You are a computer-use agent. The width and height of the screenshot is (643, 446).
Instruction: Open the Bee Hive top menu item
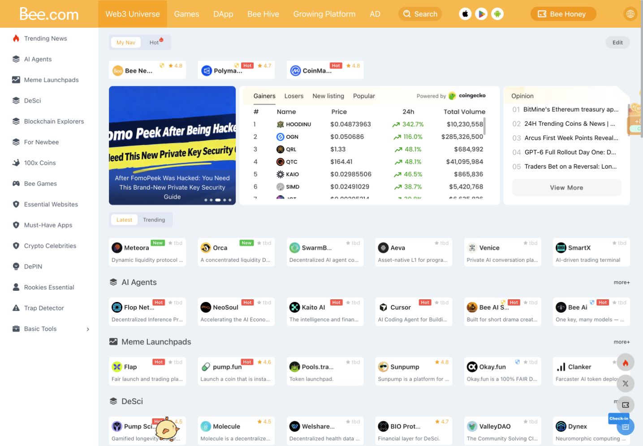263,14
